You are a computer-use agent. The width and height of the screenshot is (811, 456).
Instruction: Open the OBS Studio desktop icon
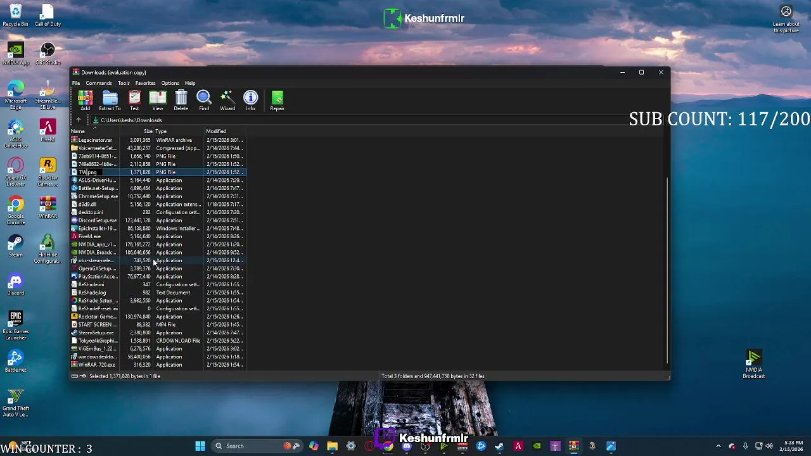(x=48, y=54)
